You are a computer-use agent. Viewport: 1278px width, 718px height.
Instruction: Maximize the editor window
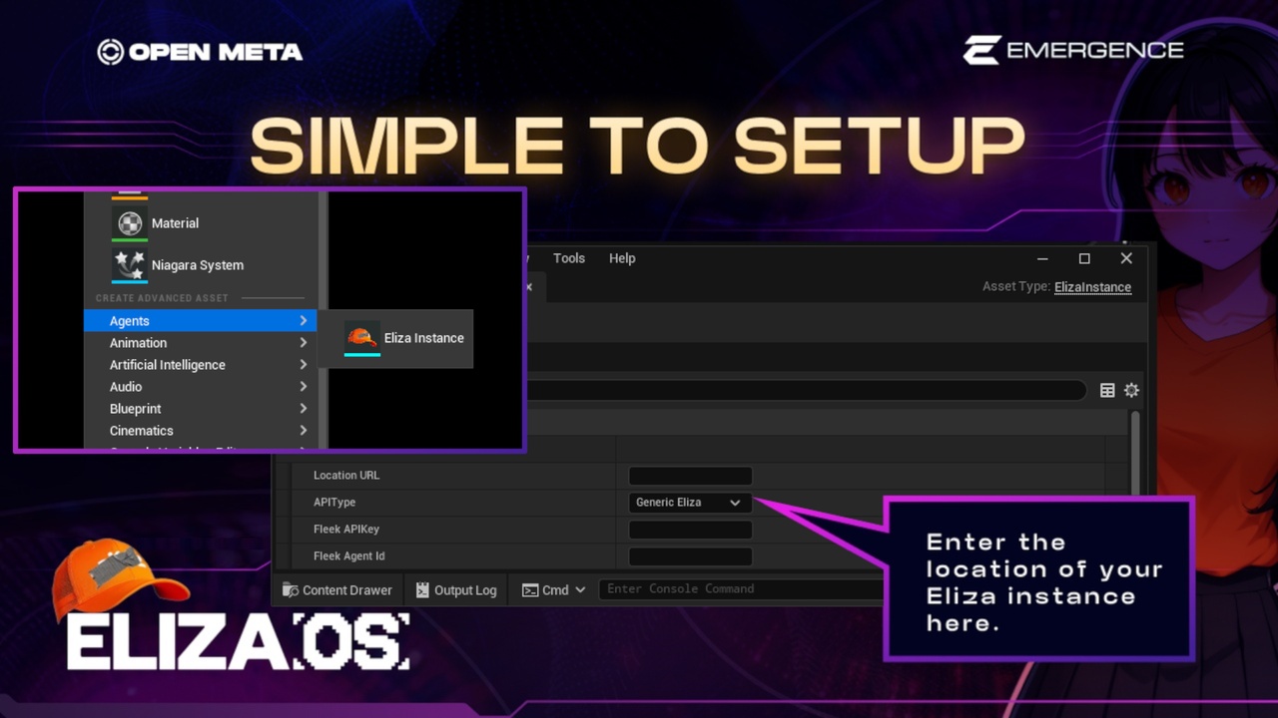[x=1084, y=258]
